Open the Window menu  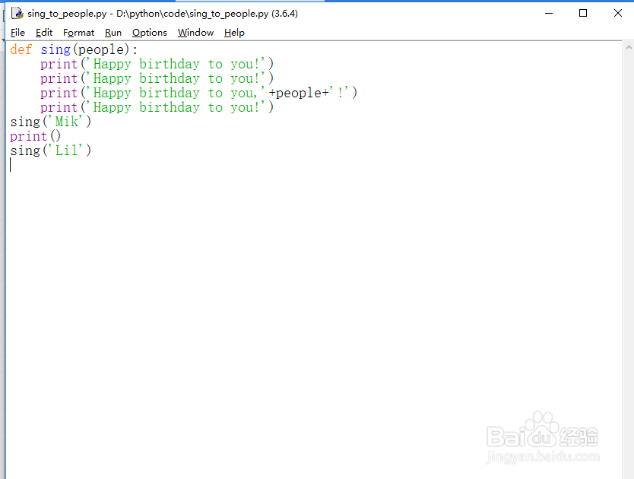click(195, 33)
